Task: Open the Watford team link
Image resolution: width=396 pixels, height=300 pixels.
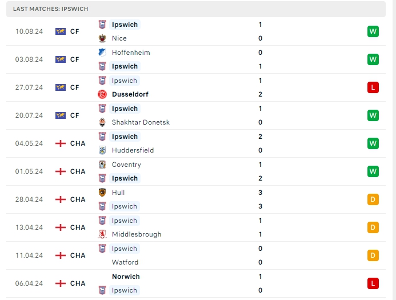Action: [x=125, y=262]
